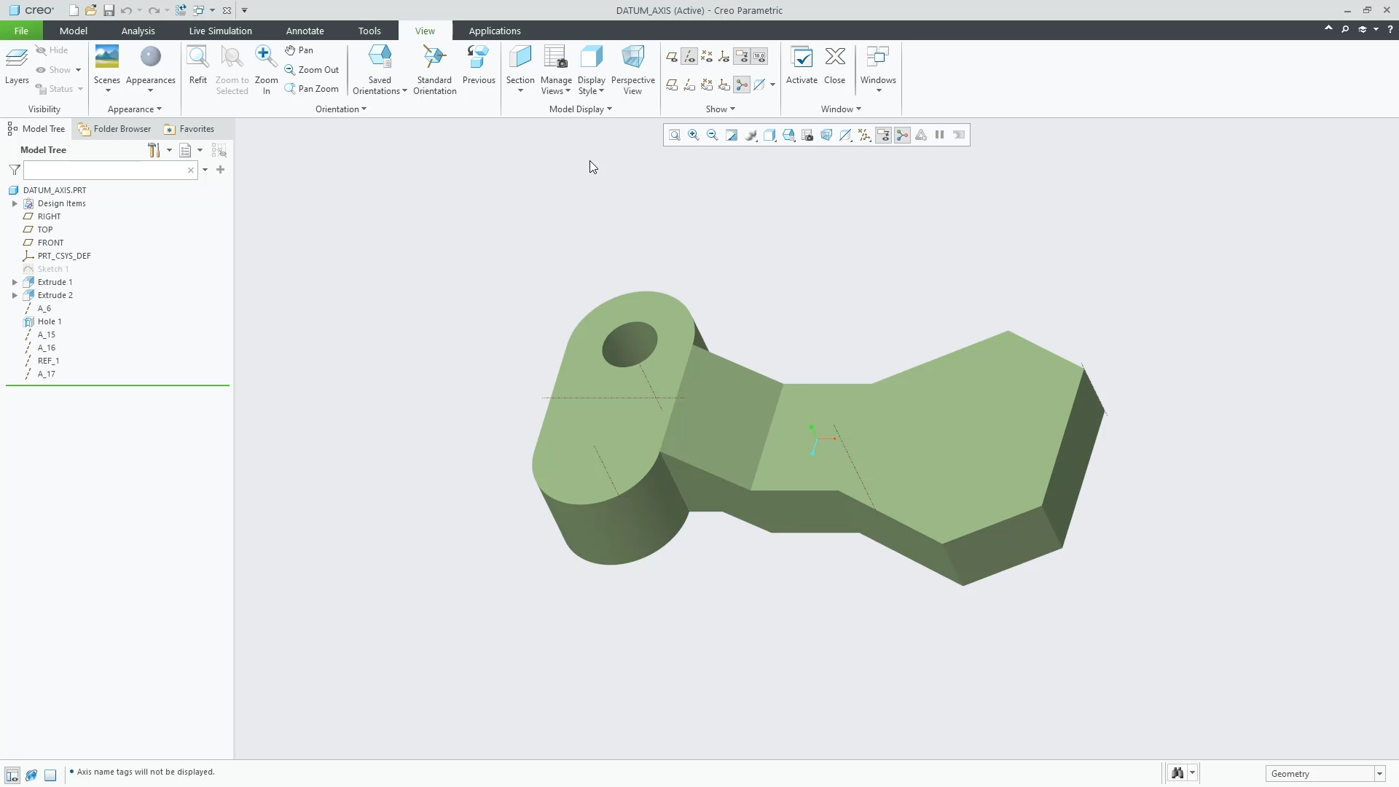
Task: Expand Design Items node
Action: point(15,203)
